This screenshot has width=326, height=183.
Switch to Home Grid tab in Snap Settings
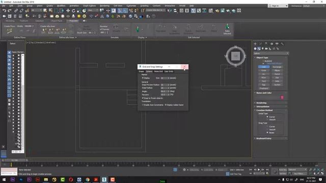pyautogui.click(x=158, y=71)
